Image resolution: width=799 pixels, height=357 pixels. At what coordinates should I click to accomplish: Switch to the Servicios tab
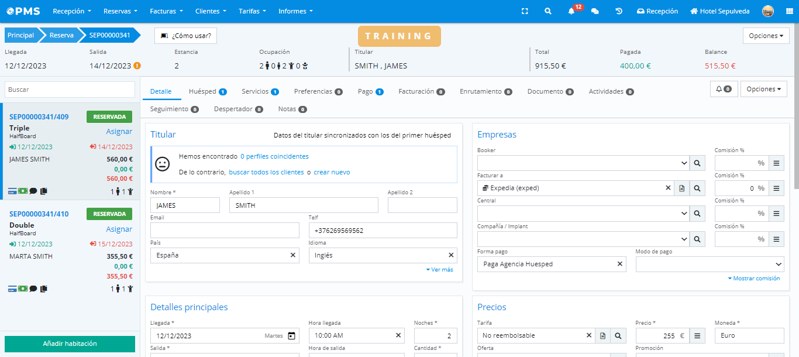pyautogui.click(x=255, y=91)
